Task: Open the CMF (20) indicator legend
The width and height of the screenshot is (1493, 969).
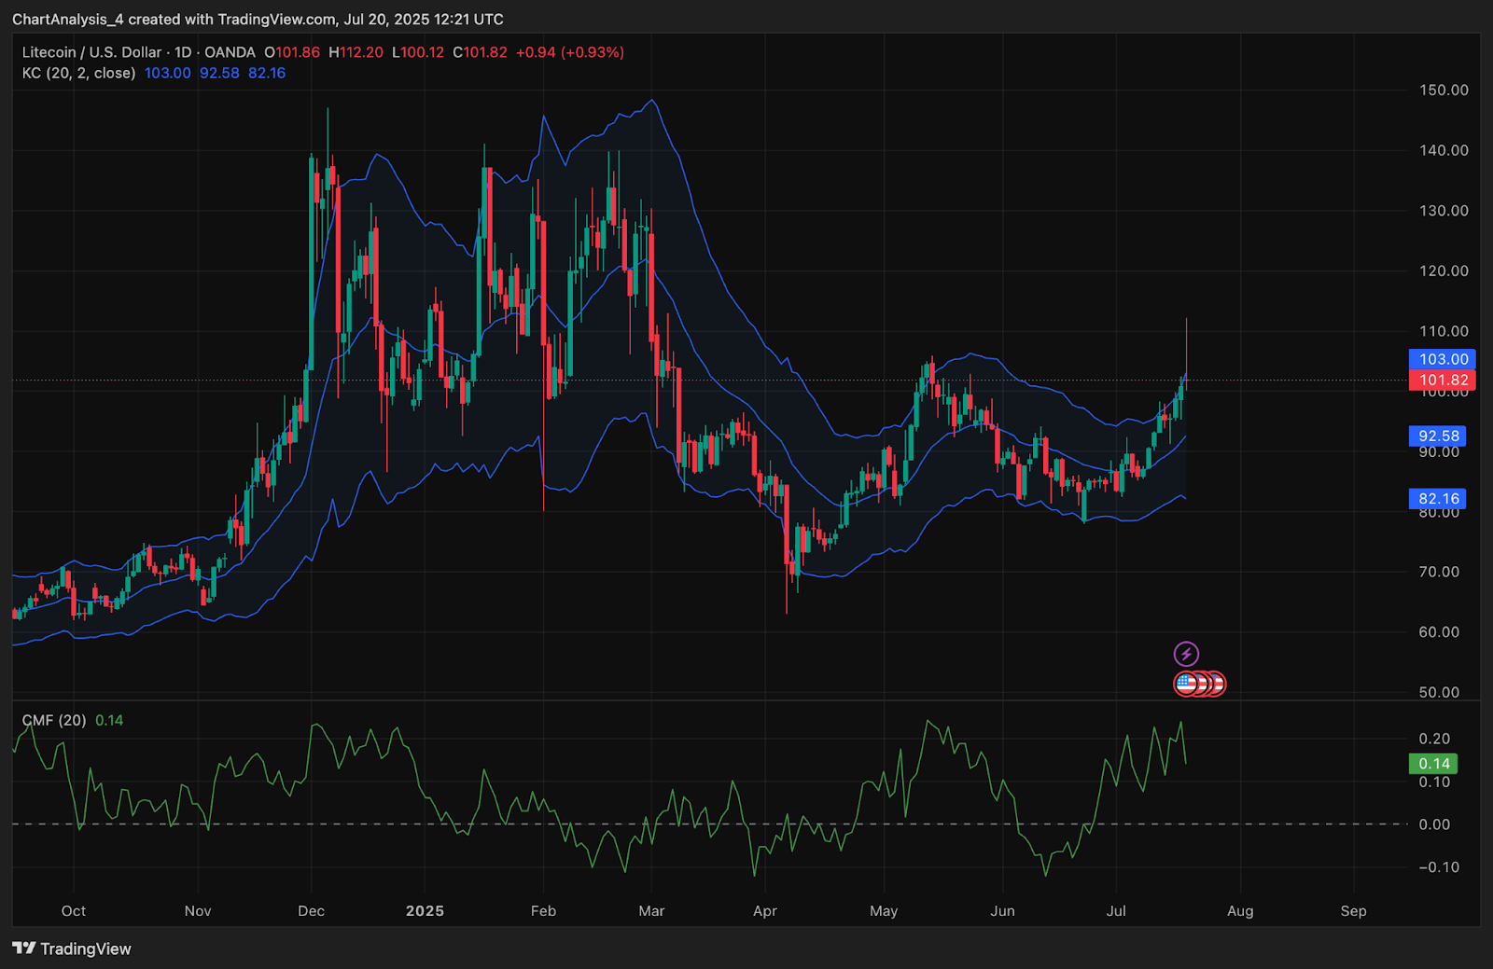Action: 54,720
